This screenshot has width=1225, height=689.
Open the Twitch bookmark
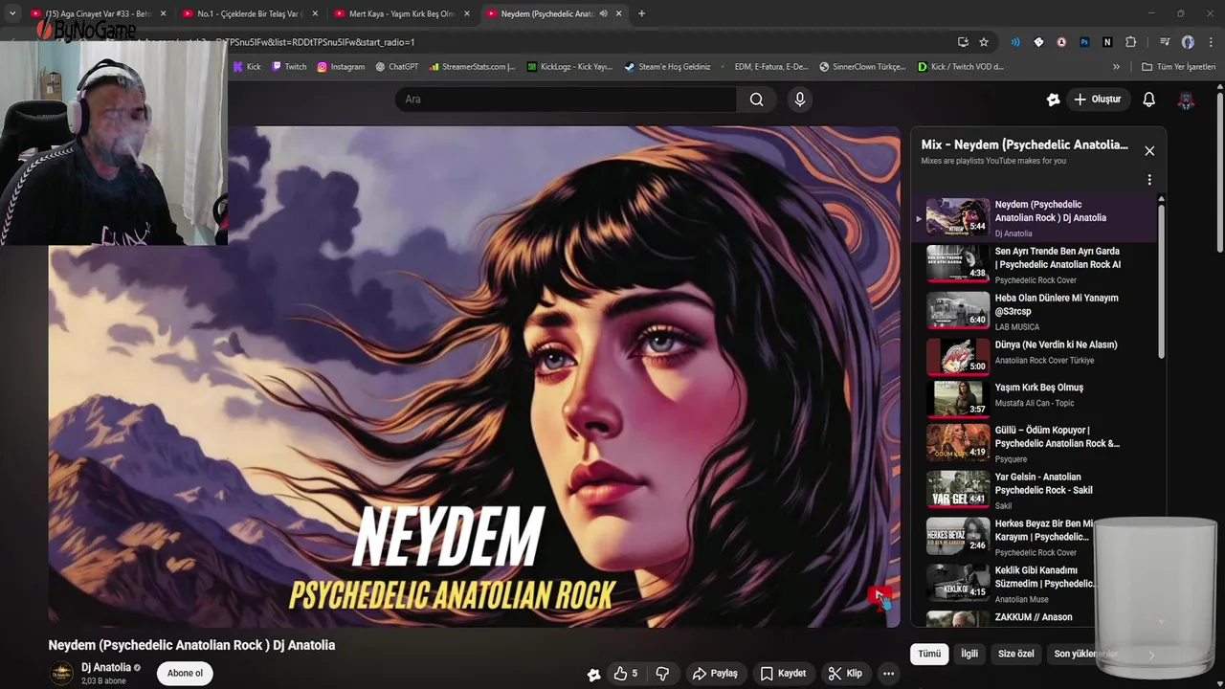(x=289, y=67)
